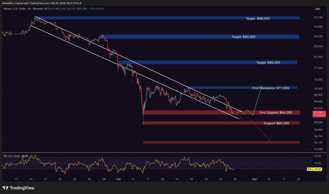The height and width of the screenshot is (194, 329).
Task: Select the "Target: $90,000" zone label
Action: click(x=244, y=37)
